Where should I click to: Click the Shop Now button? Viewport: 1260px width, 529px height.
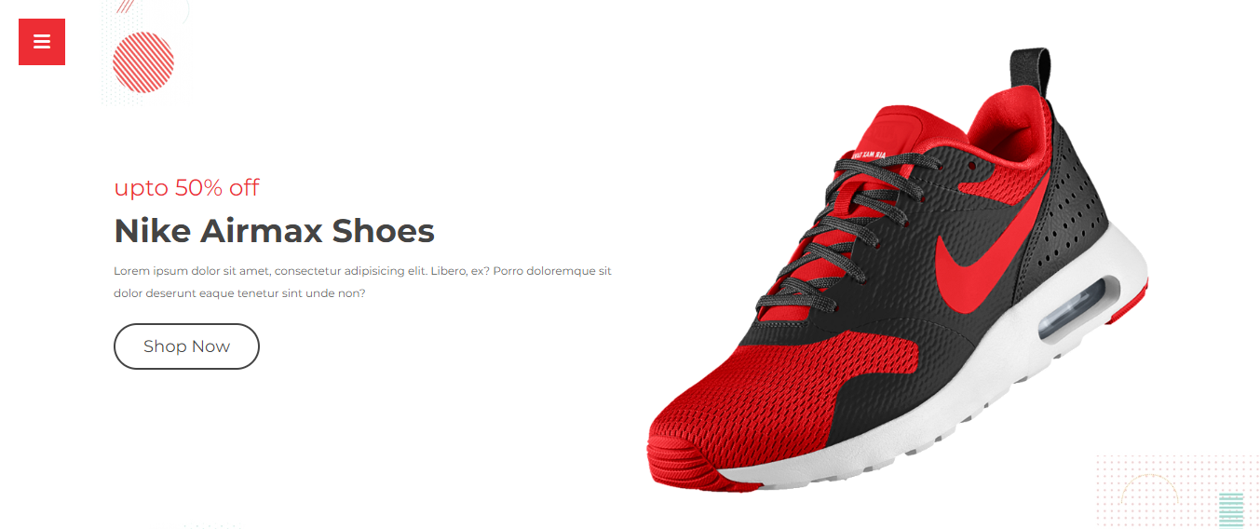186,346
